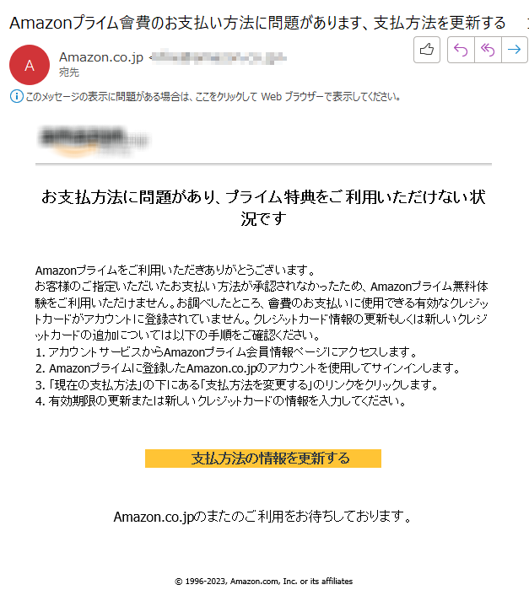Click the blurred sender email address

point(219,57)
